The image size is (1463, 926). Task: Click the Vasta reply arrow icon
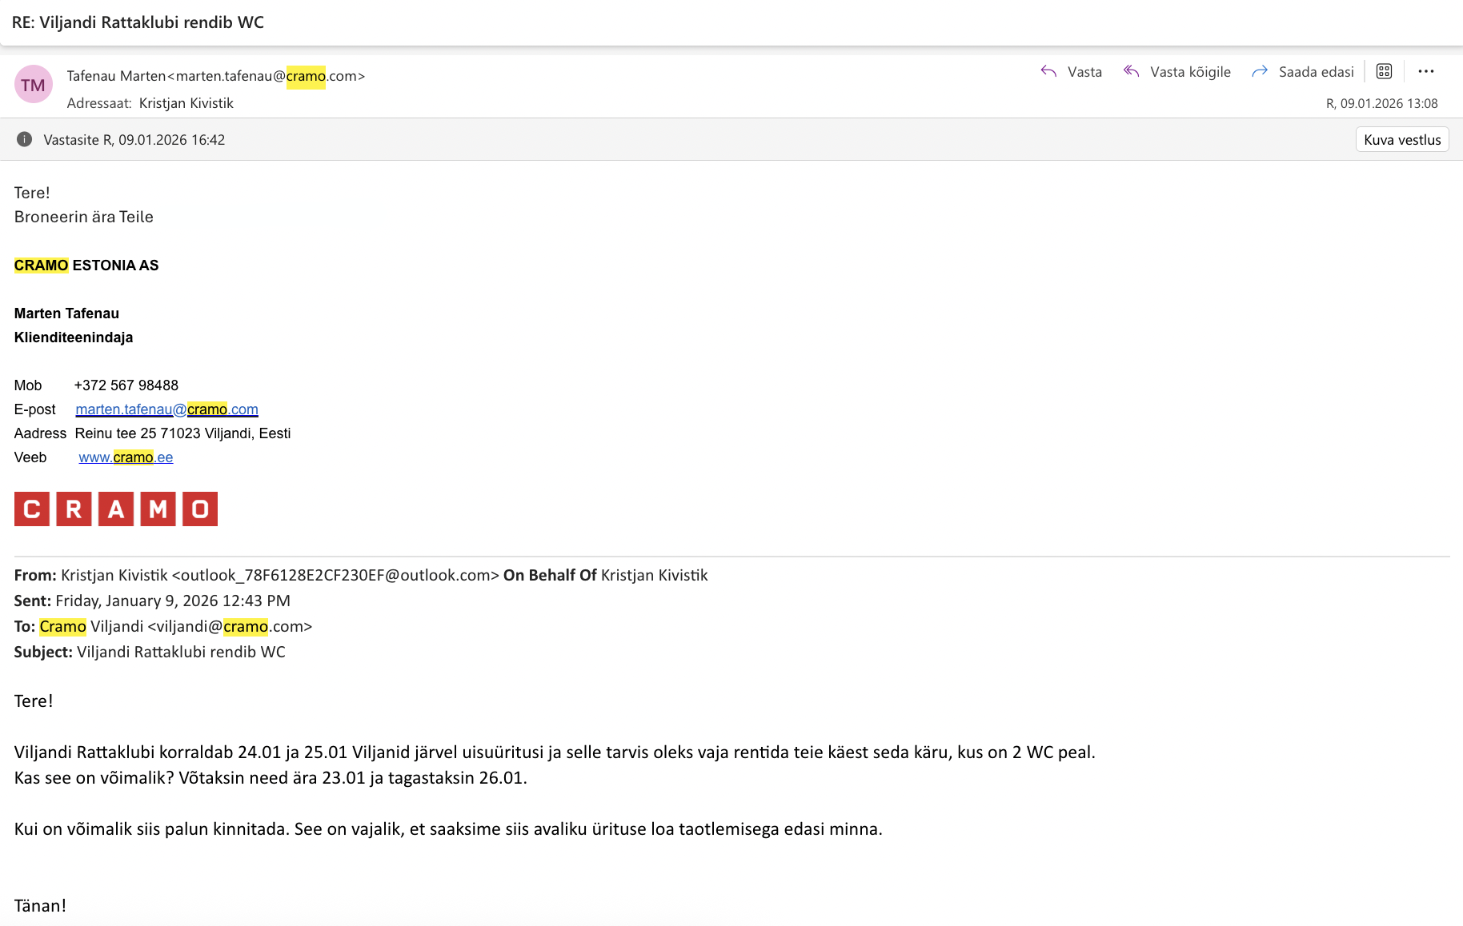[x=1048, y=72]
